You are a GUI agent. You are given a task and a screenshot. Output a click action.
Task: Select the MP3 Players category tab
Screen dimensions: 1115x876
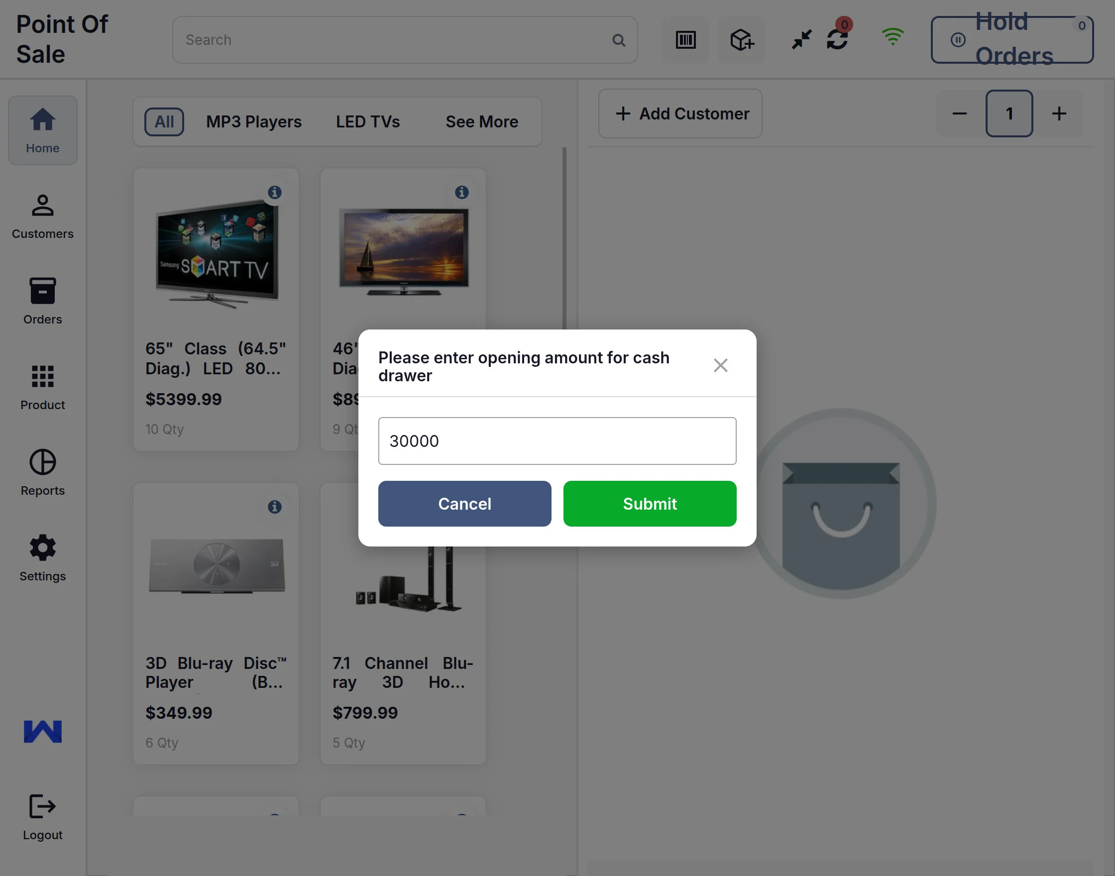(253, 122)
